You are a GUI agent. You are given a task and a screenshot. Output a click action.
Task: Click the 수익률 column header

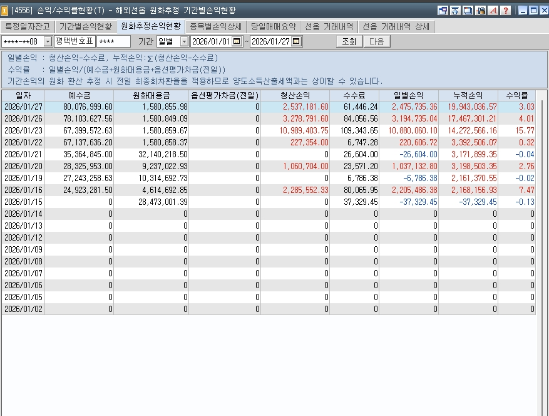[517, 95]
